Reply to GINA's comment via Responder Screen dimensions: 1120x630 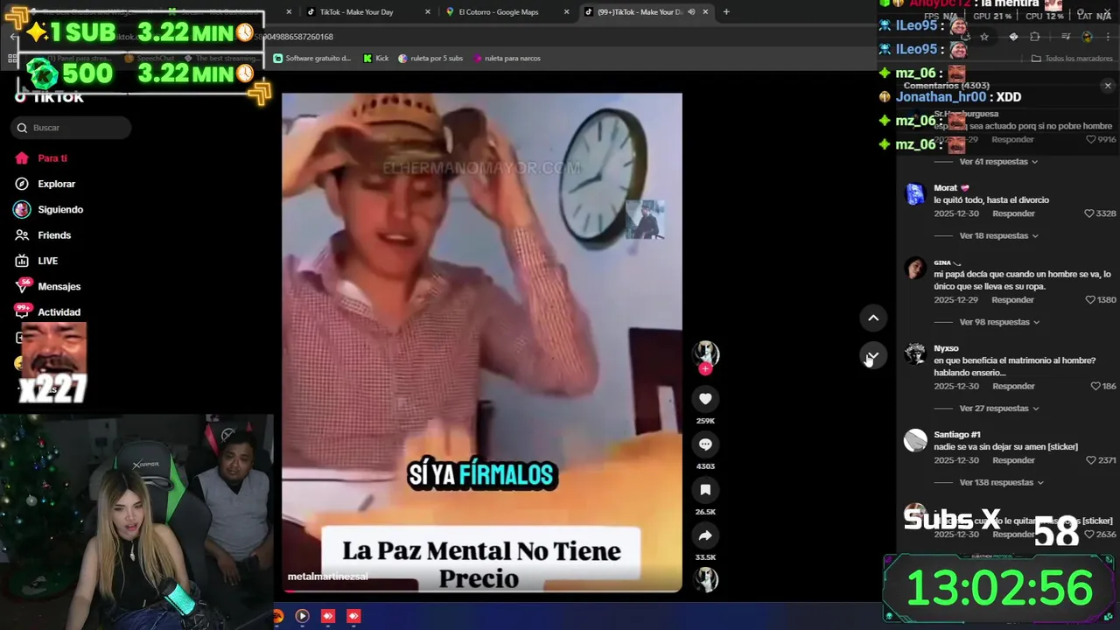[1013, 300]
